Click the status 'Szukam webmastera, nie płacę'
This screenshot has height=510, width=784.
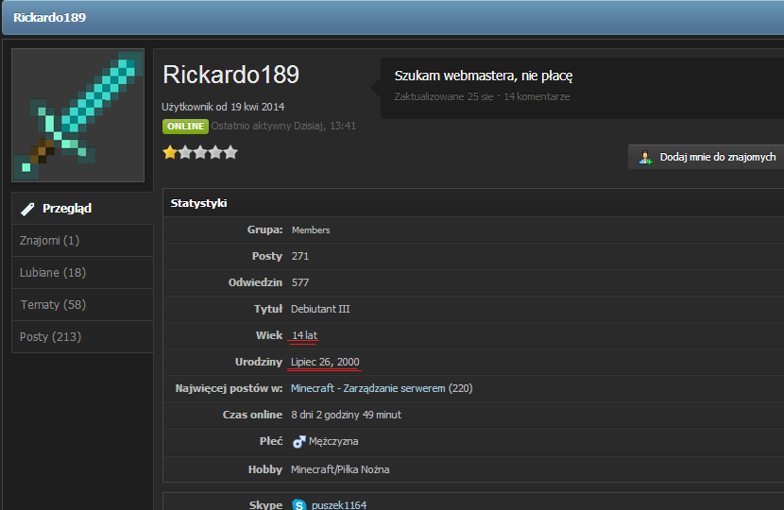(484, 76)
